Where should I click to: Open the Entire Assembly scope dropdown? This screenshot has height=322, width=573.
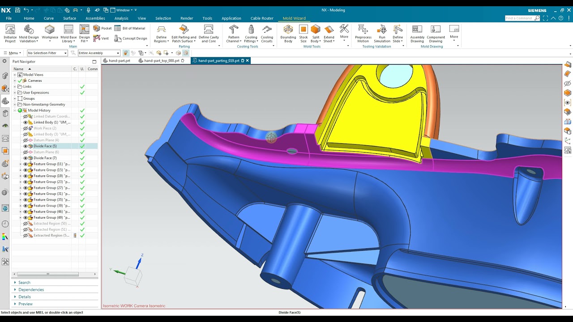[99, 53]
